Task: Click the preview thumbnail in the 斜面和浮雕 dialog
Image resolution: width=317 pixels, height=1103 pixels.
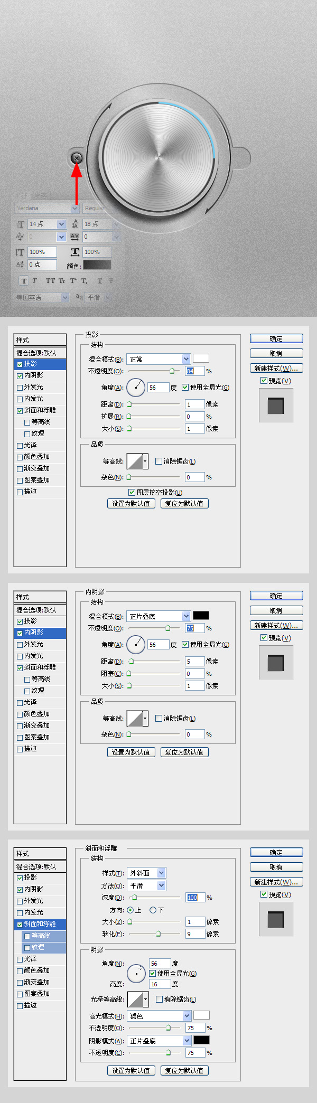Action: pyautogui.click(x=276, y=919)
